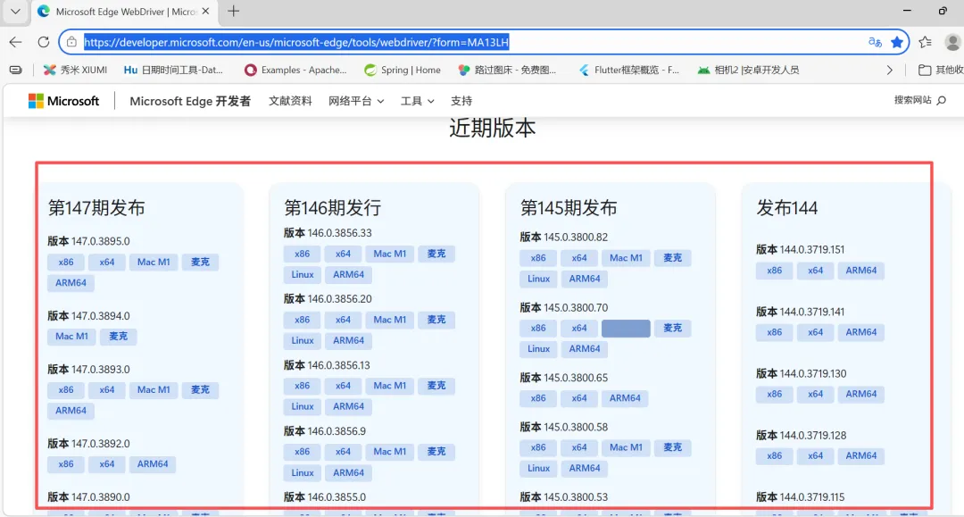Download Mac M1 for version 146.0.3856.13
Screen dimensions: 964x517
390,386
